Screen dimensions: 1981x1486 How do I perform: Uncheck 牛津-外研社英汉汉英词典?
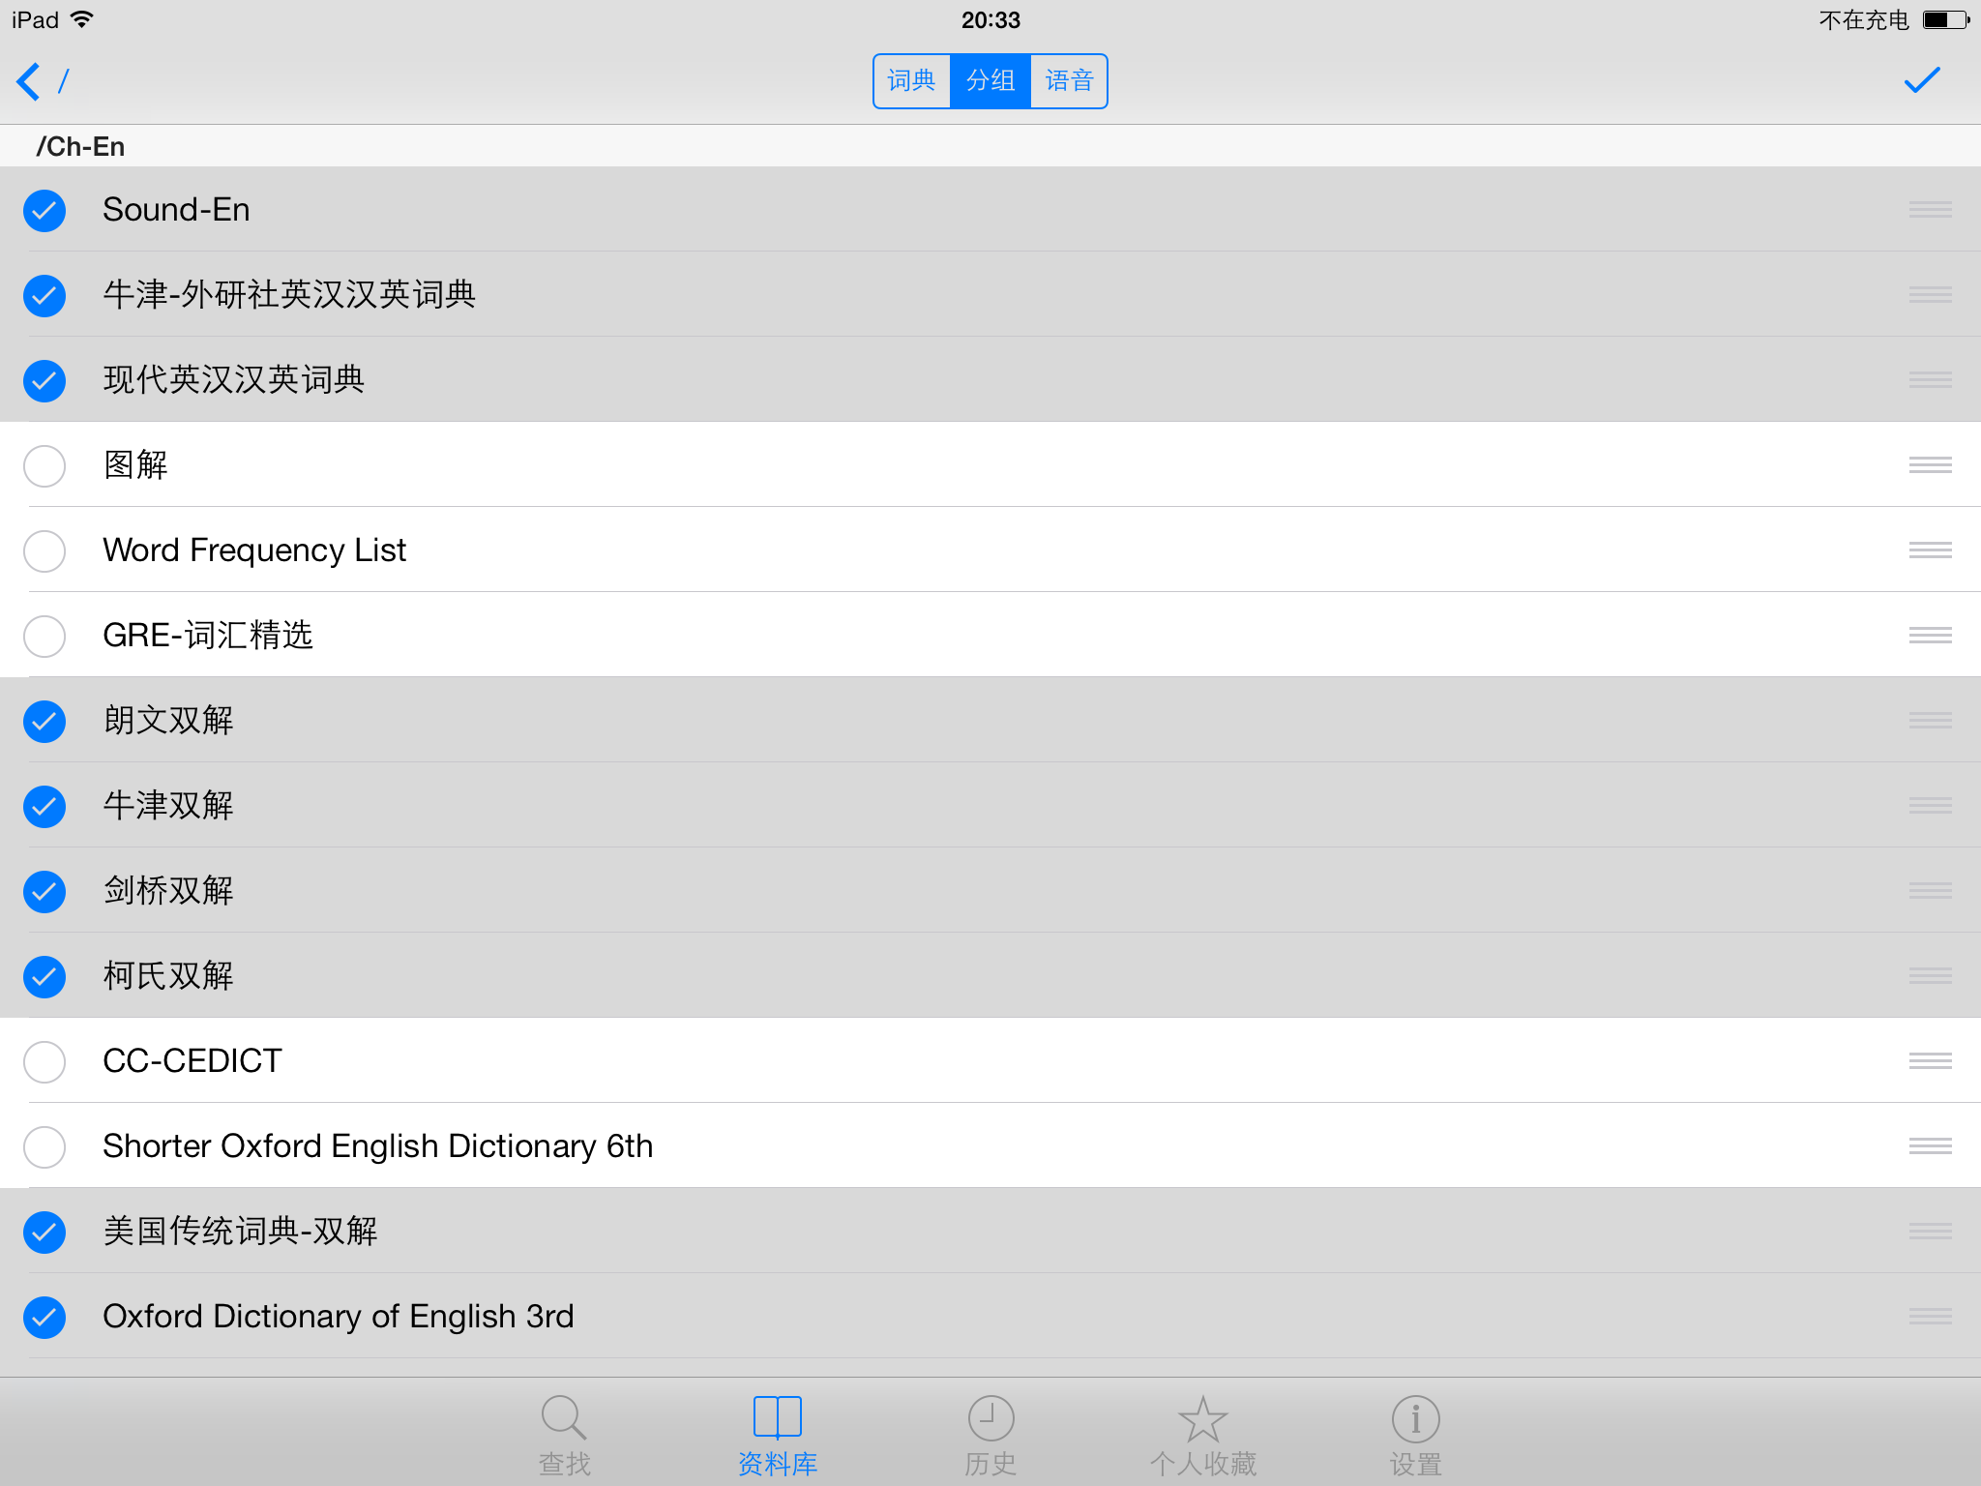(x=44, y=295)
